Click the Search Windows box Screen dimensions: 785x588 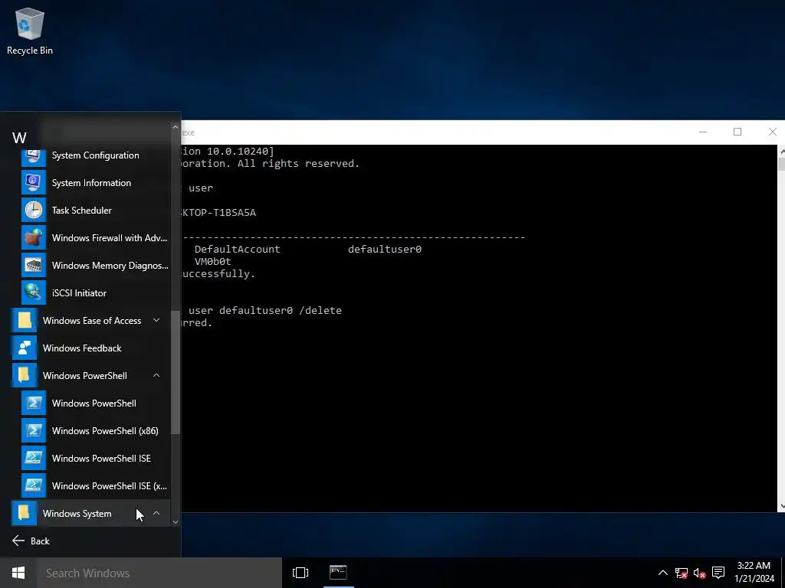pos(159,573)
